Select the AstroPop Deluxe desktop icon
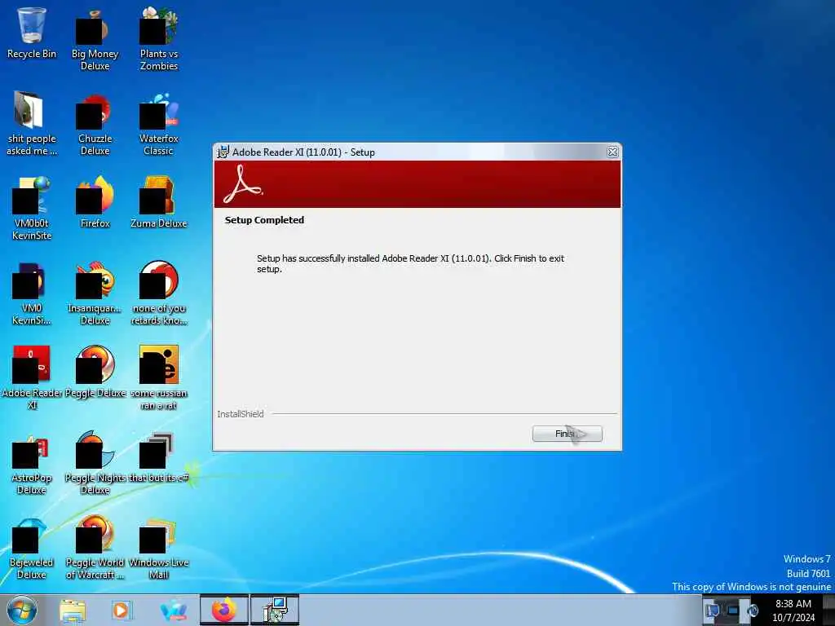Viewport: 835px width, 626px height. click(x=32, y=463)
